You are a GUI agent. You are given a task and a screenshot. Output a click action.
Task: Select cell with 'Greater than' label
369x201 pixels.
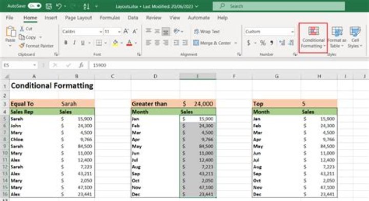click(155, 103)
